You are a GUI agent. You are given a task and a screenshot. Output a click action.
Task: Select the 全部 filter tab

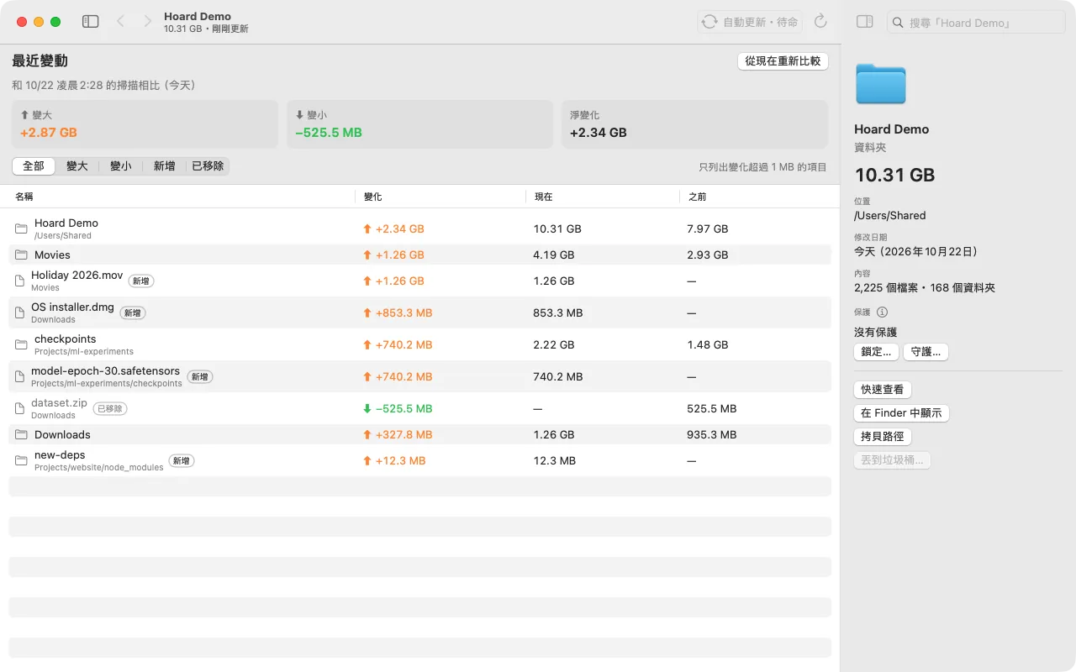34,166
